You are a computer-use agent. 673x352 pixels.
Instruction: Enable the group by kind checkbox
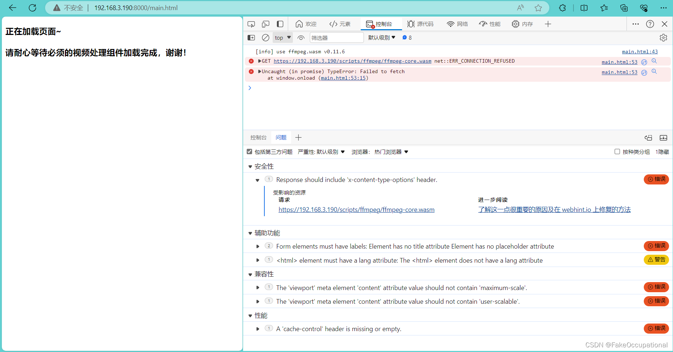click(x=617, y=152)
